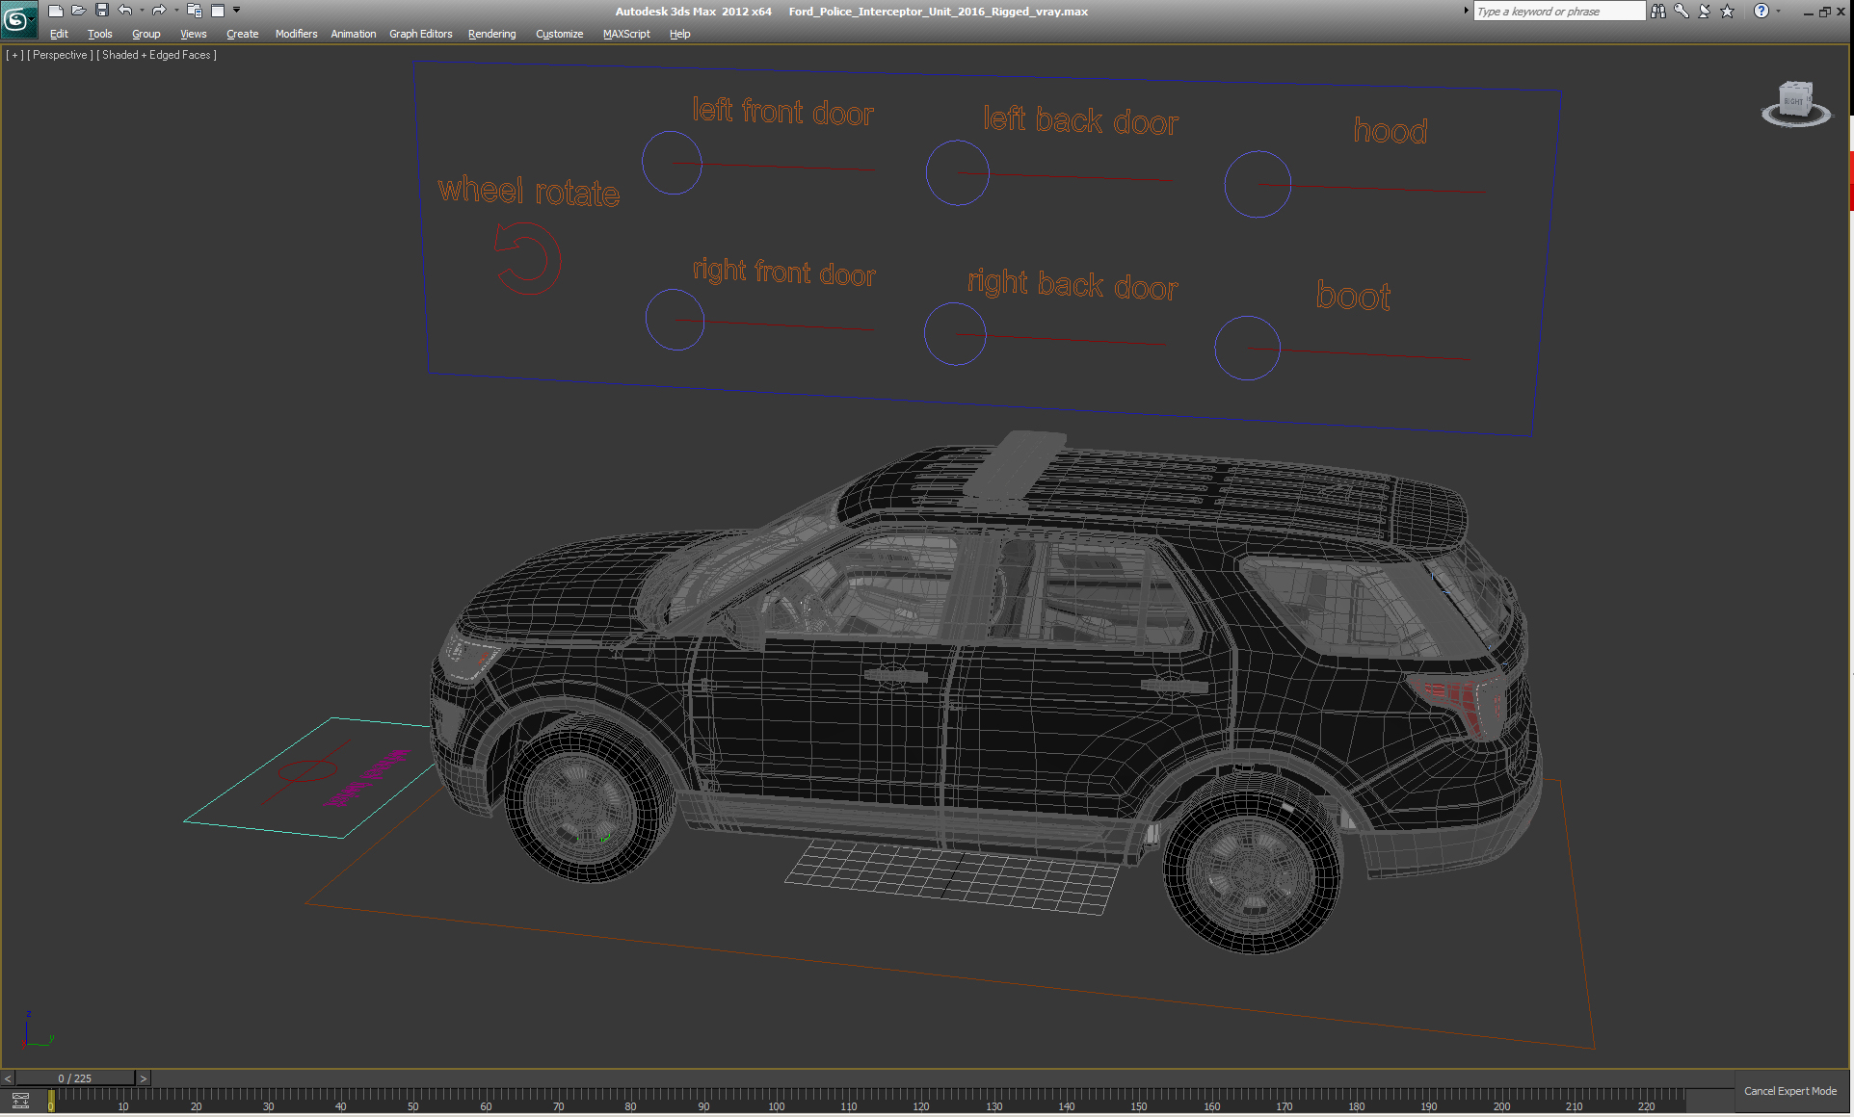Select the hood slider circle control
Image resolution: width=1854 pixels, height=1117 pixels.
pyautogui.click(x=1258, y=184)
